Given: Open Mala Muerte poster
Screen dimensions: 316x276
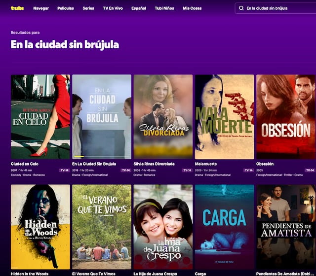Looking at the screenshot, I should pos(224,117).
